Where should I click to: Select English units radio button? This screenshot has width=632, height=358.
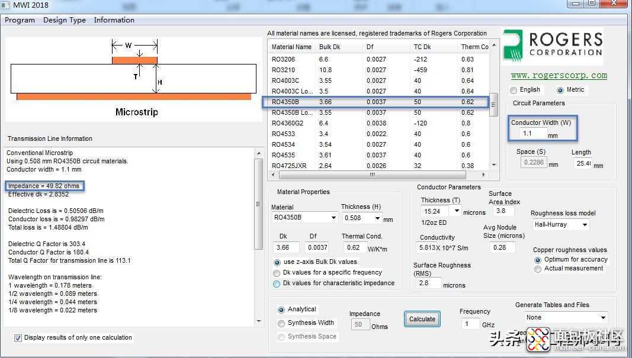coord(514,90)
